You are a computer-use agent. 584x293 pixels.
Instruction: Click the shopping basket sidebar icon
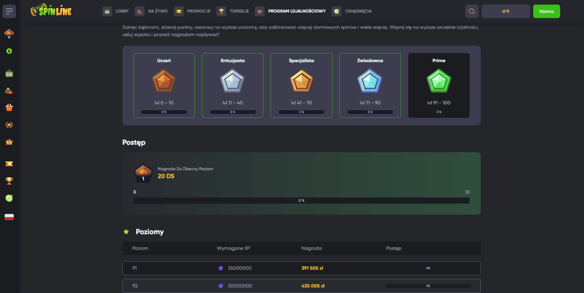point(9,107)
